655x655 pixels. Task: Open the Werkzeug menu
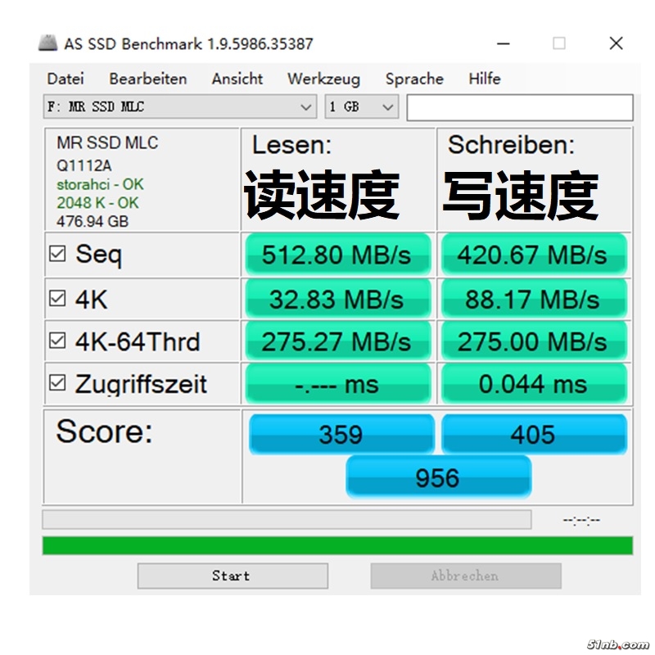coord(323,79)
